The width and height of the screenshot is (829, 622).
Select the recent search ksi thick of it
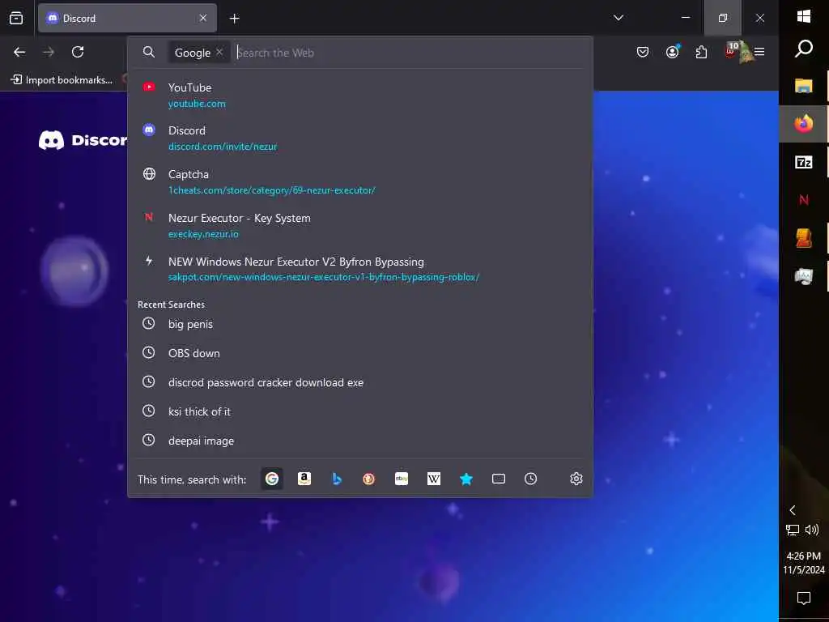[360, 411]
